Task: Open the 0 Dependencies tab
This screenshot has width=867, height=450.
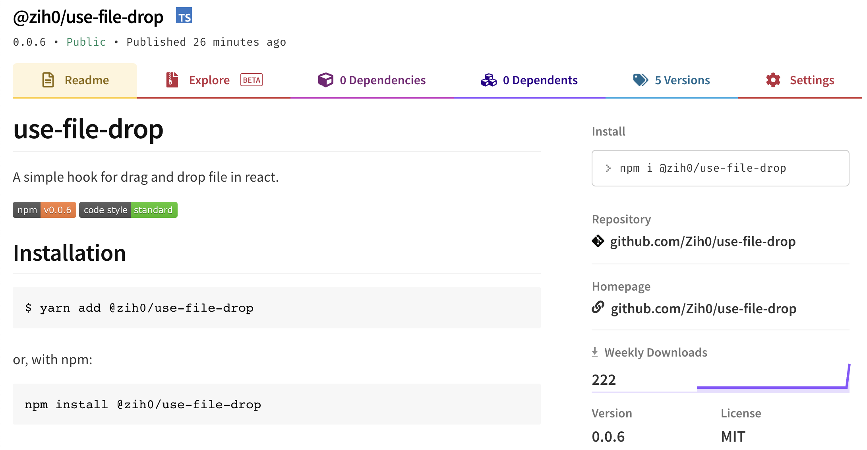Action: [382, 80]
